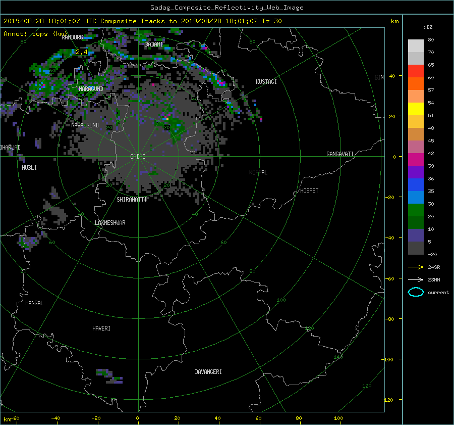Click the KUSTAGI city label
This screenshot has height=425, width=454.
[266, 82]
